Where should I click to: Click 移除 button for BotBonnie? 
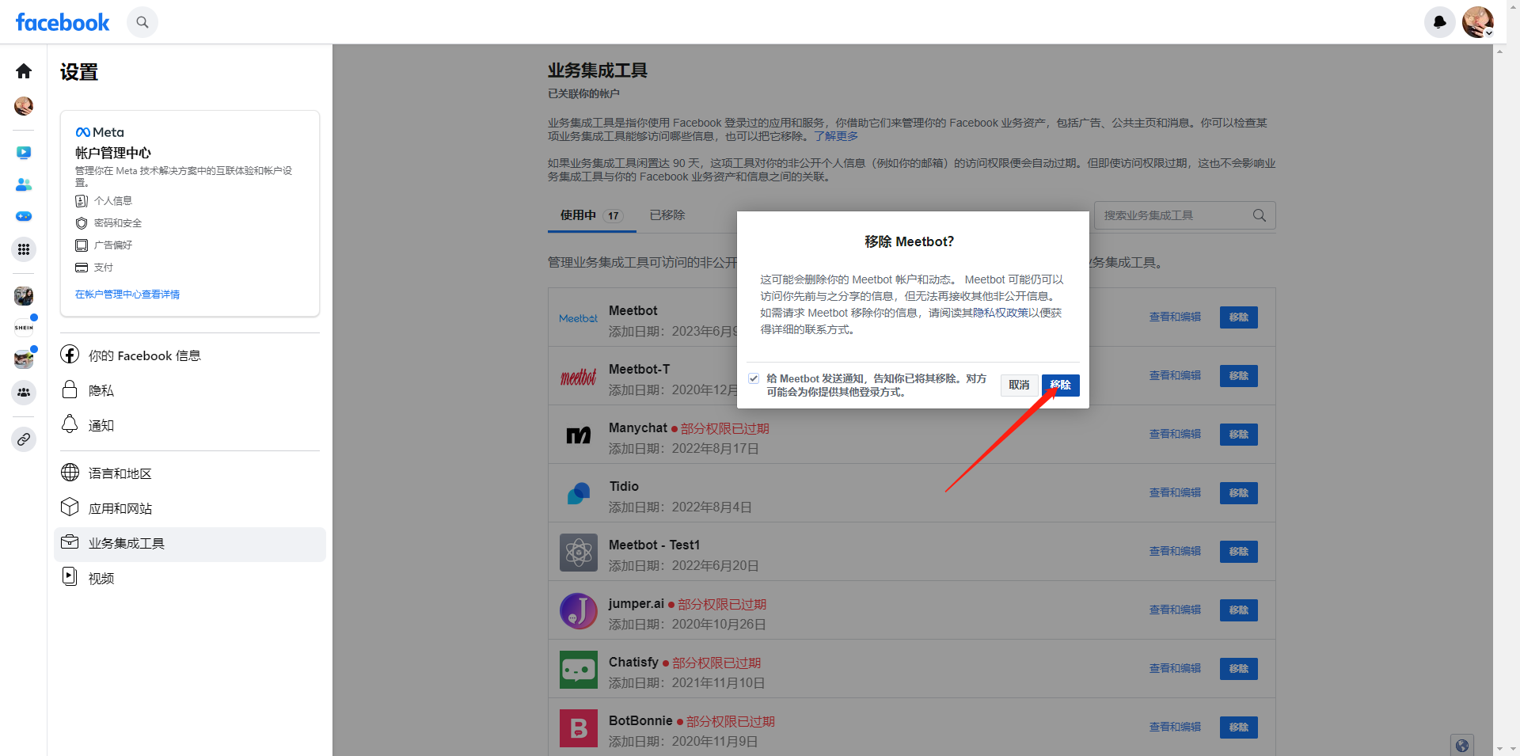tap(1239, 728)
